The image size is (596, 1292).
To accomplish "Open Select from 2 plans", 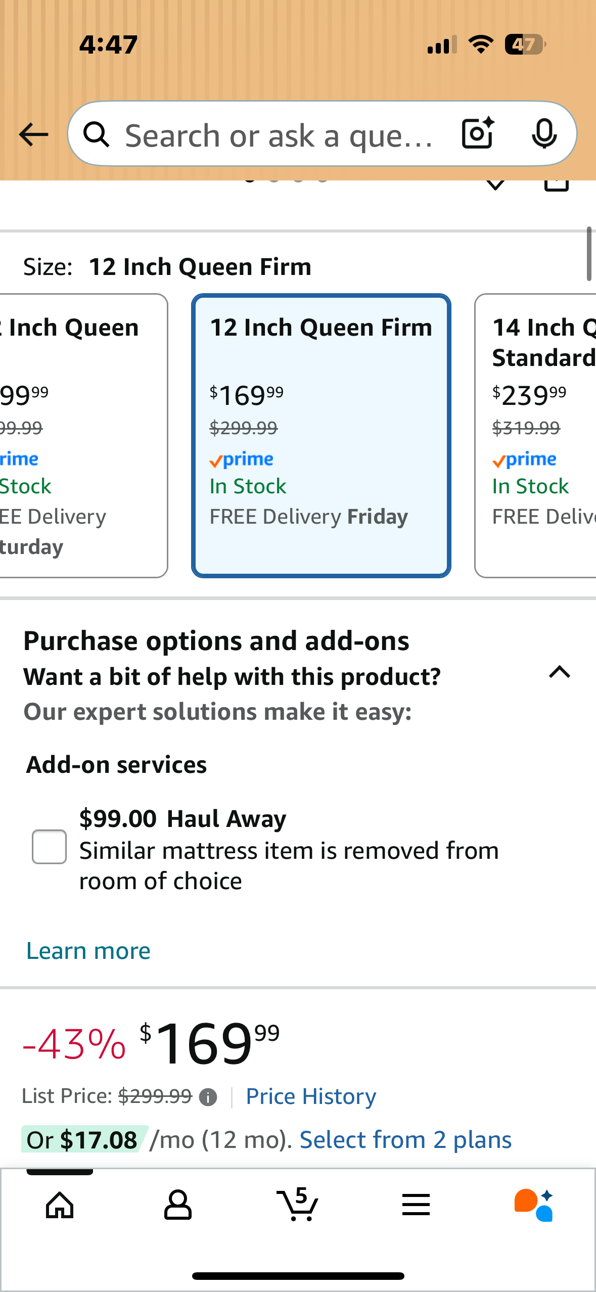I will [x=405, y=1140].
